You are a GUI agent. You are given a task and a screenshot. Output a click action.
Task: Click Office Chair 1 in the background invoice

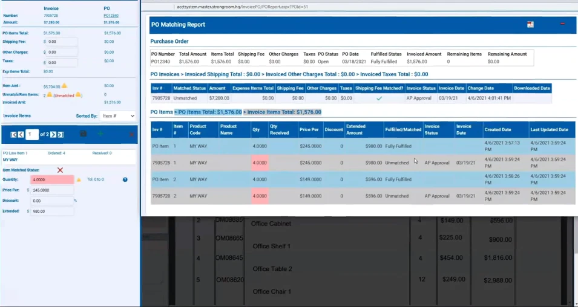tap(272, 291)
